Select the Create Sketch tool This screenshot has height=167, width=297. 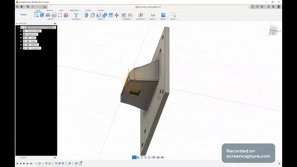(x=36, y=15)
